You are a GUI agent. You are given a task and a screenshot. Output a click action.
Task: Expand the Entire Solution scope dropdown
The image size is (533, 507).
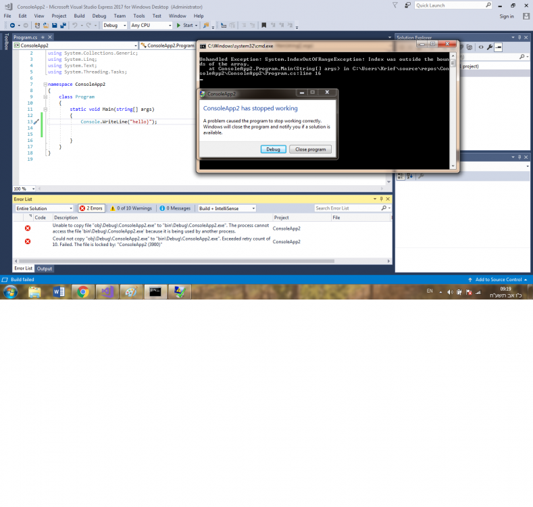click(44, 208)
